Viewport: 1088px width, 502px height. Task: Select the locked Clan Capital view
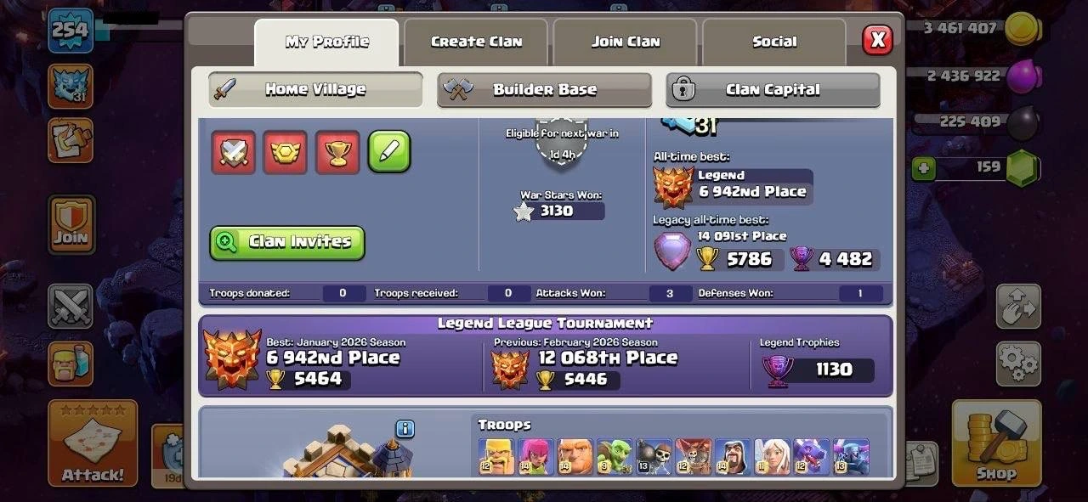click(x=773, y=89)
